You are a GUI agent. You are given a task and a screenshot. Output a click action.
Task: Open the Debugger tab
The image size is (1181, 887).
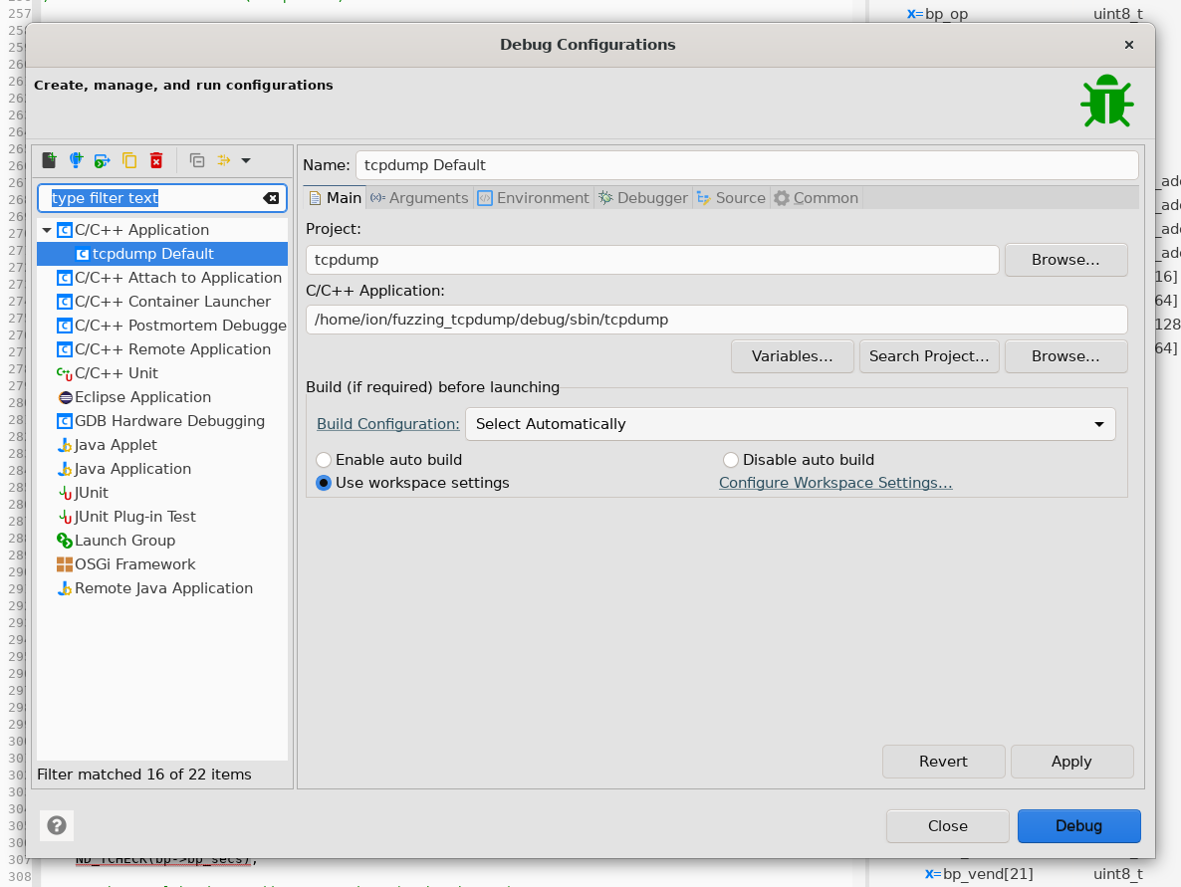pos(643,198)
